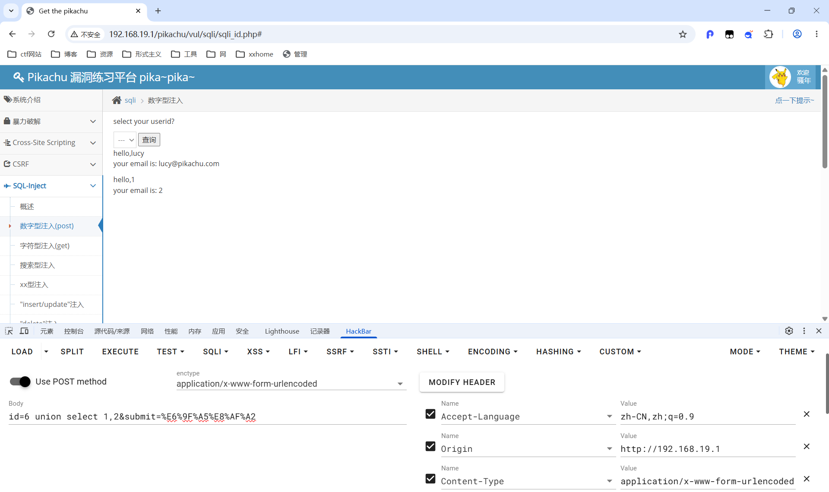This screenshot has width=829, height=492.
Task: Bookmark this page with the star icon
Action: tap(683, 34)
